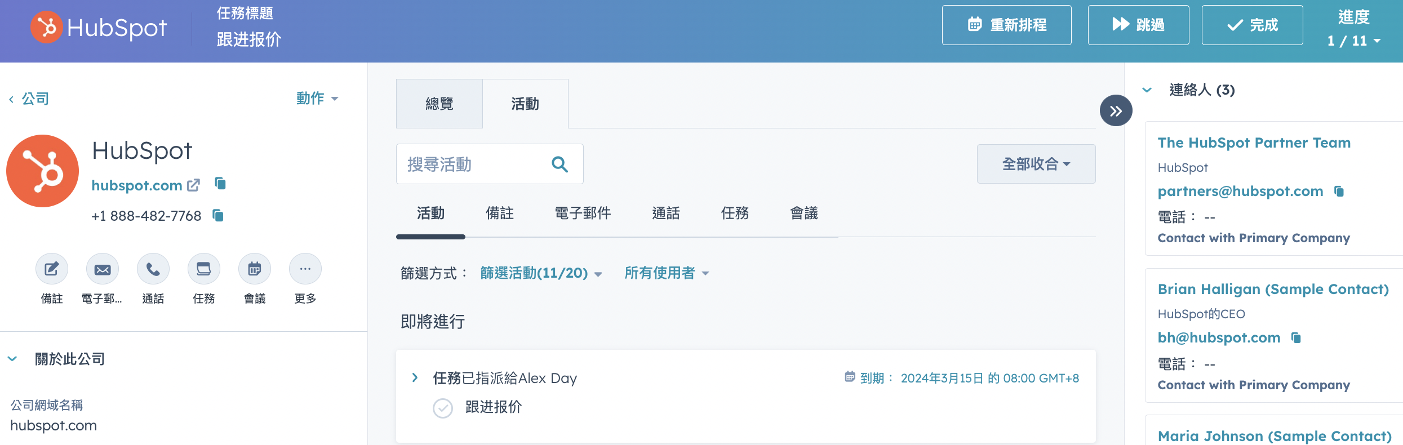1403x445 pixels.
Task: Copy bh@hubspot.com email address
Action: [1297, 337]
